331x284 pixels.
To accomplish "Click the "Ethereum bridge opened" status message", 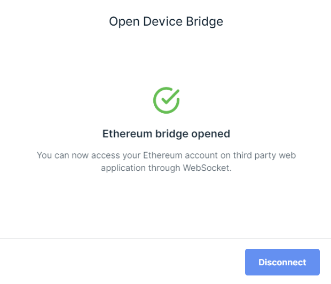I will pyautogui.click(x=166, y=133).
